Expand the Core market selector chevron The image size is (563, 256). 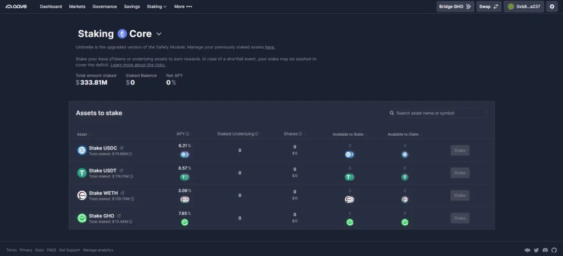tap(159, 34)
